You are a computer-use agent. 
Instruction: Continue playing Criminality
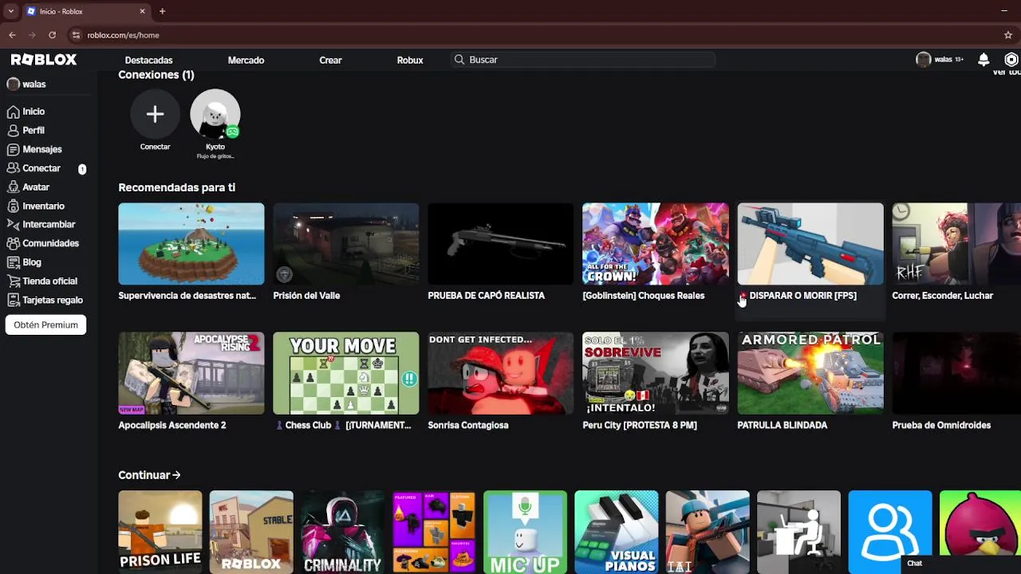click(342, 532)
